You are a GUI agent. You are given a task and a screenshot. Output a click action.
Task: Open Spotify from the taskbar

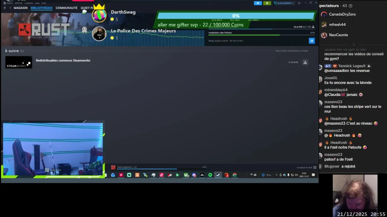pyautogui.click(x=210, y=175)
